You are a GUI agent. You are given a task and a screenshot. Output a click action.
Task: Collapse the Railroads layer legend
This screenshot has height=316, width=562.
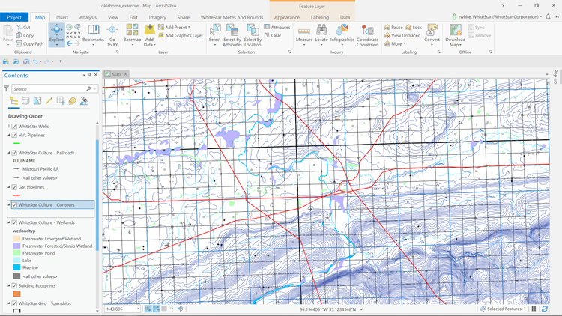tap(9, 153)
